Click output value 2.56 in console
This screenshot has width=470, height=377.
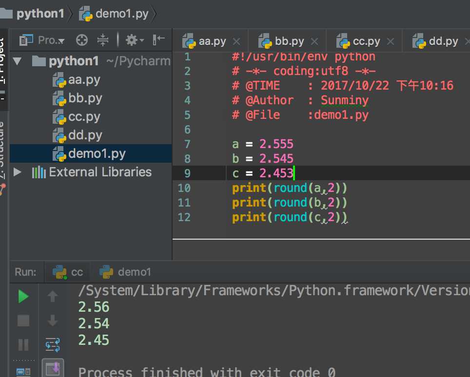pos(94,307)
